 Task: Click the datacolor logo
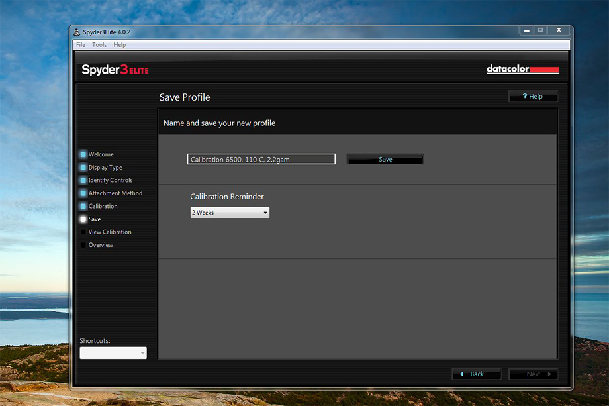[x=522, y=69]
